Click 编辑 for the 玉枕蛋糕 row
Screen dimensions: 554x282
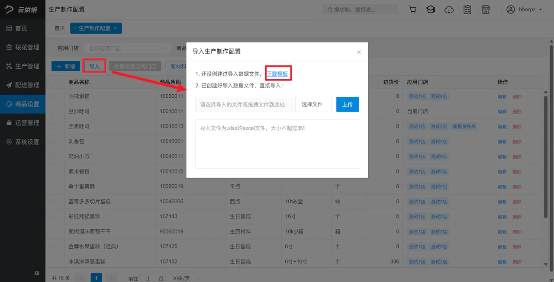point(502,96)
